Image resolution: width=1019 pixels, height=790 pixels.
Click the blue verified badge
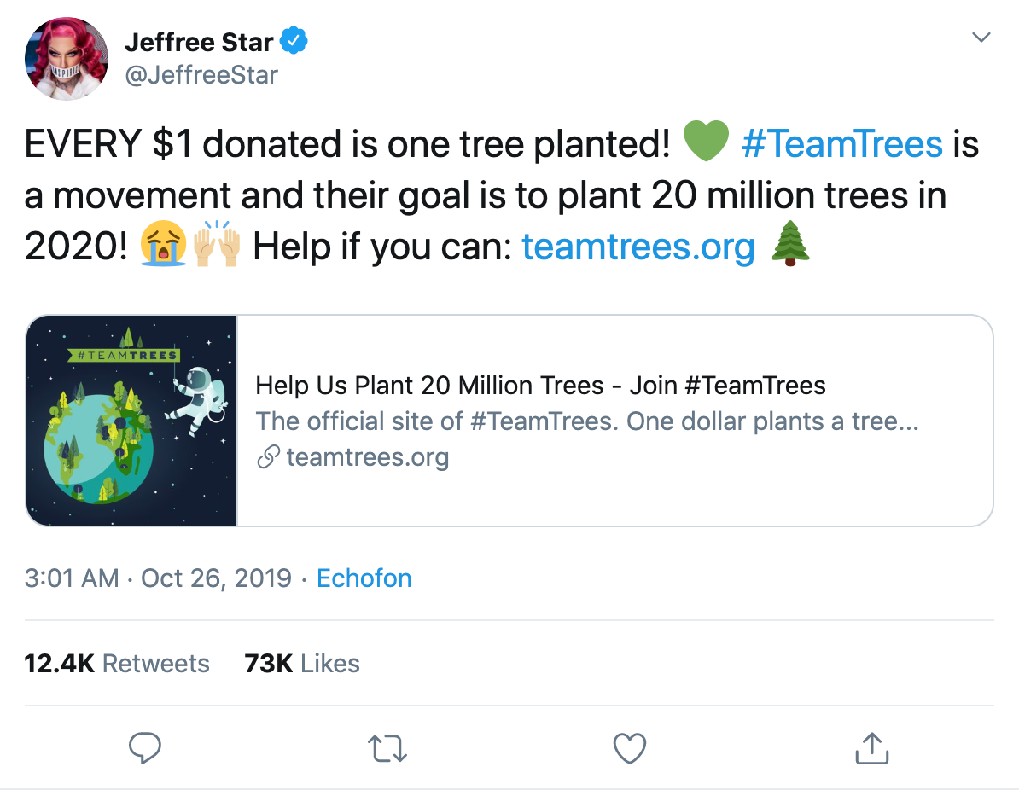[294, 41]
